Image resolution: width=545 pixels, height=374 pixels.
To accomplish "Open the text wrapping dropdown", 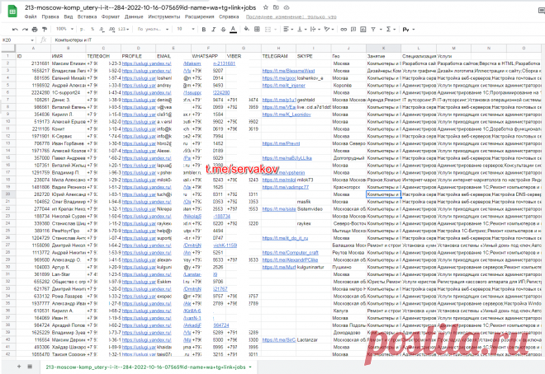I will click(315, 30).
